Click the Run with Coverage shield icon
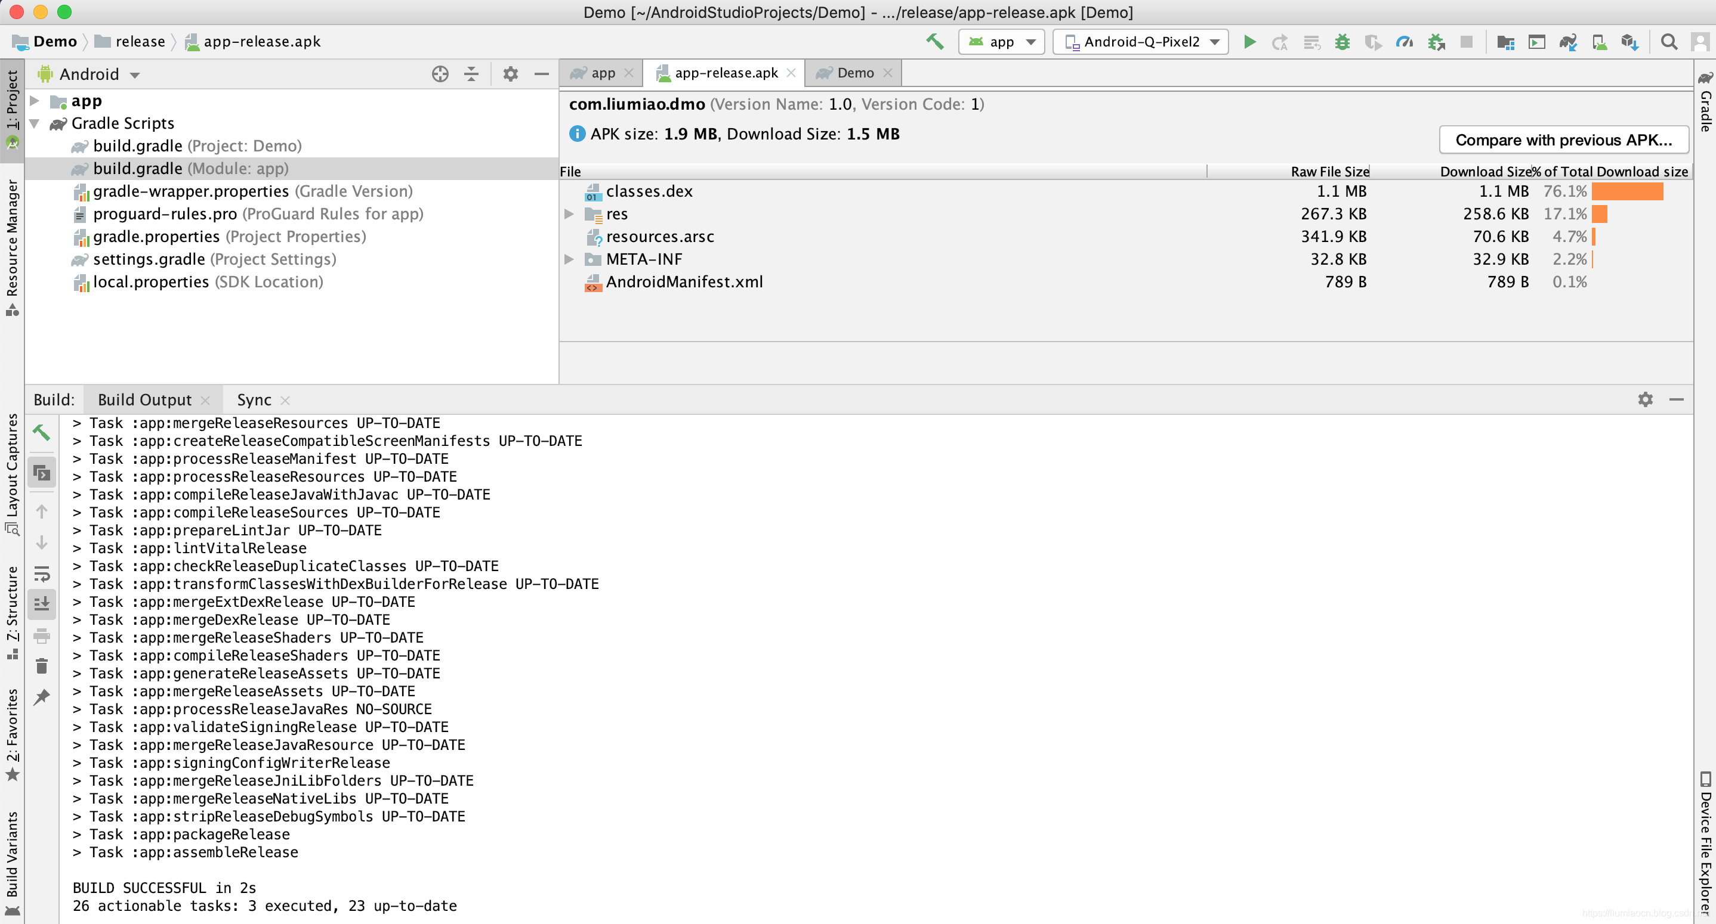Screen dimensions: 1716x924 point(1373,42)
